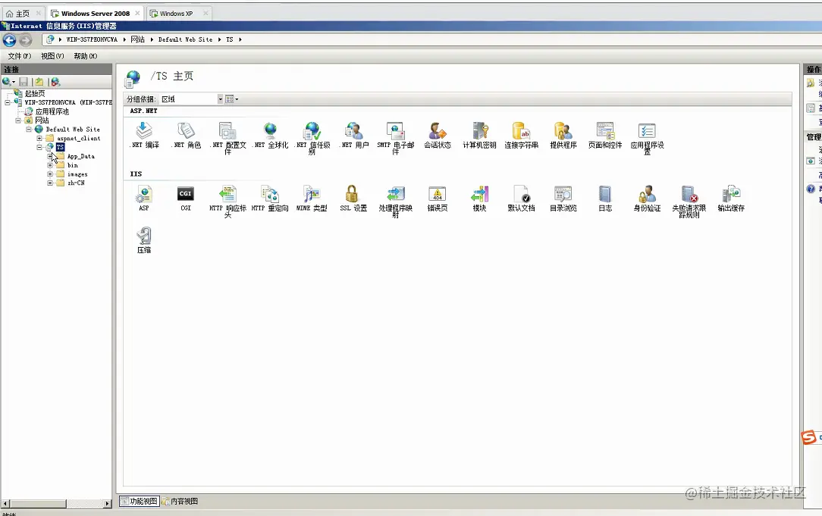Open the ASP feature icon
The width and height of the screenshot is (822, 516).
144,198
